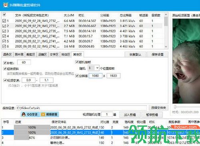Image resolution: width=200 pixels, height=146 pixels.
Task: Click the 6.6 MiB size cell
Action: (69, 21)
